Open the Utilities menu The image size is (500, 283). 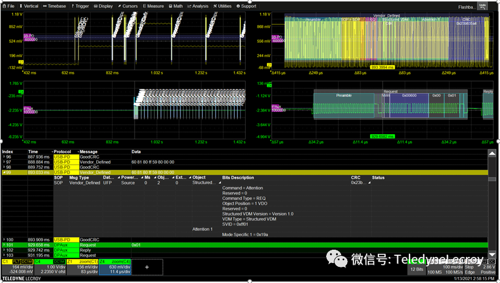coord(223,6)
